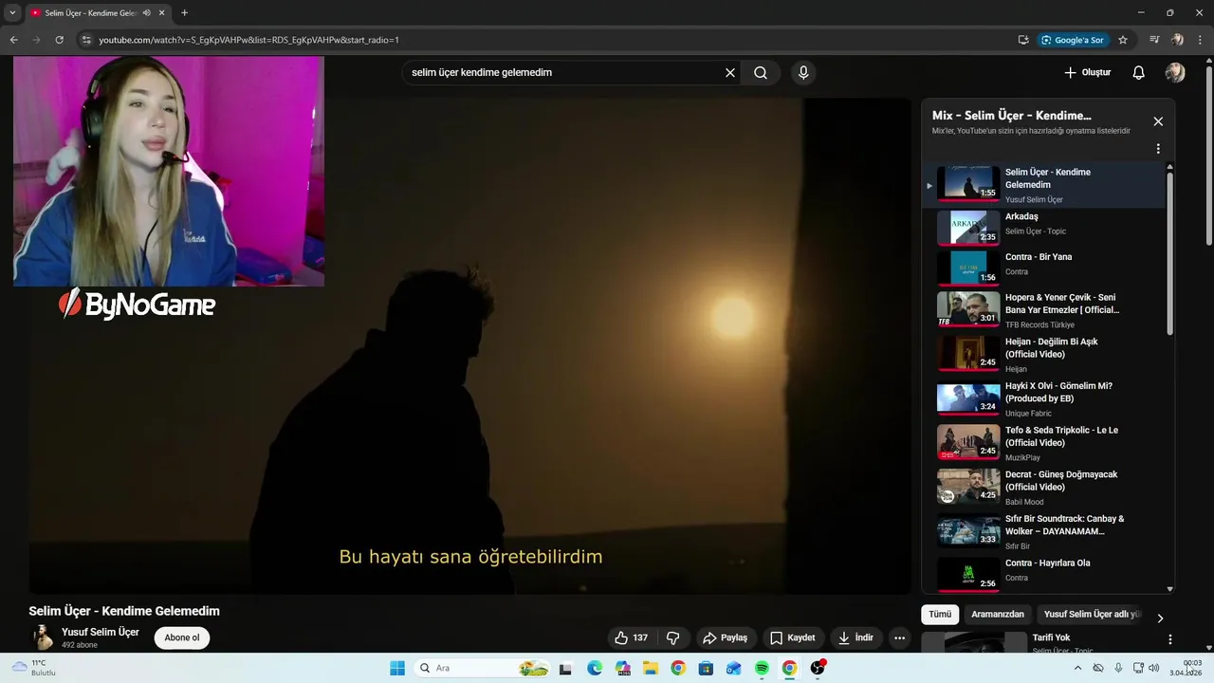Select the Aramanızdan filter chip

pos(998,614)
